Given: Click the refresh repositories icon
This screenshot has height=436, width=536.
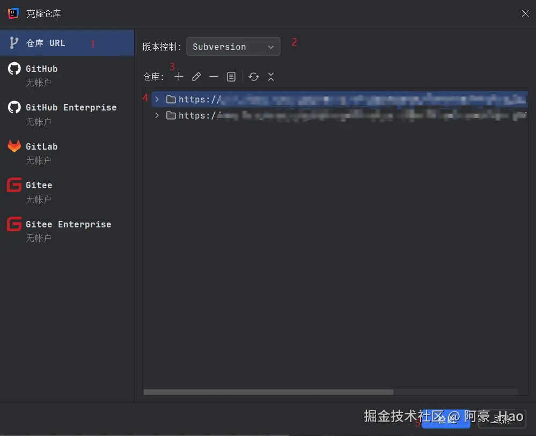Looking at the screenshot, I should click(254, 77).
